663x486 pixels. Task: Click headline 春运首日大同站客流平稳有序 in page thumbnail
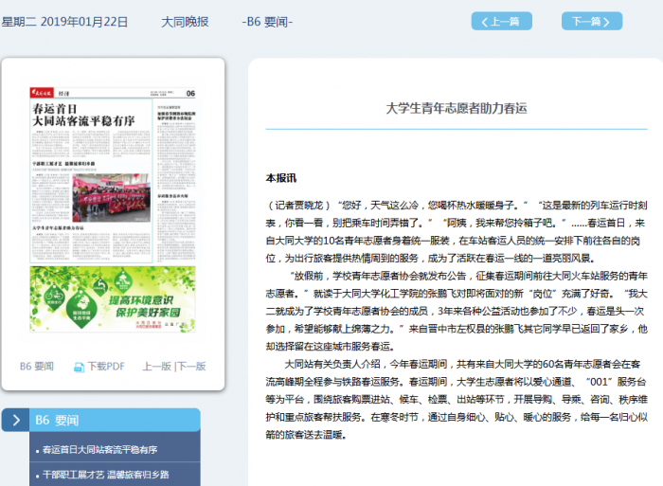(83, 115)
